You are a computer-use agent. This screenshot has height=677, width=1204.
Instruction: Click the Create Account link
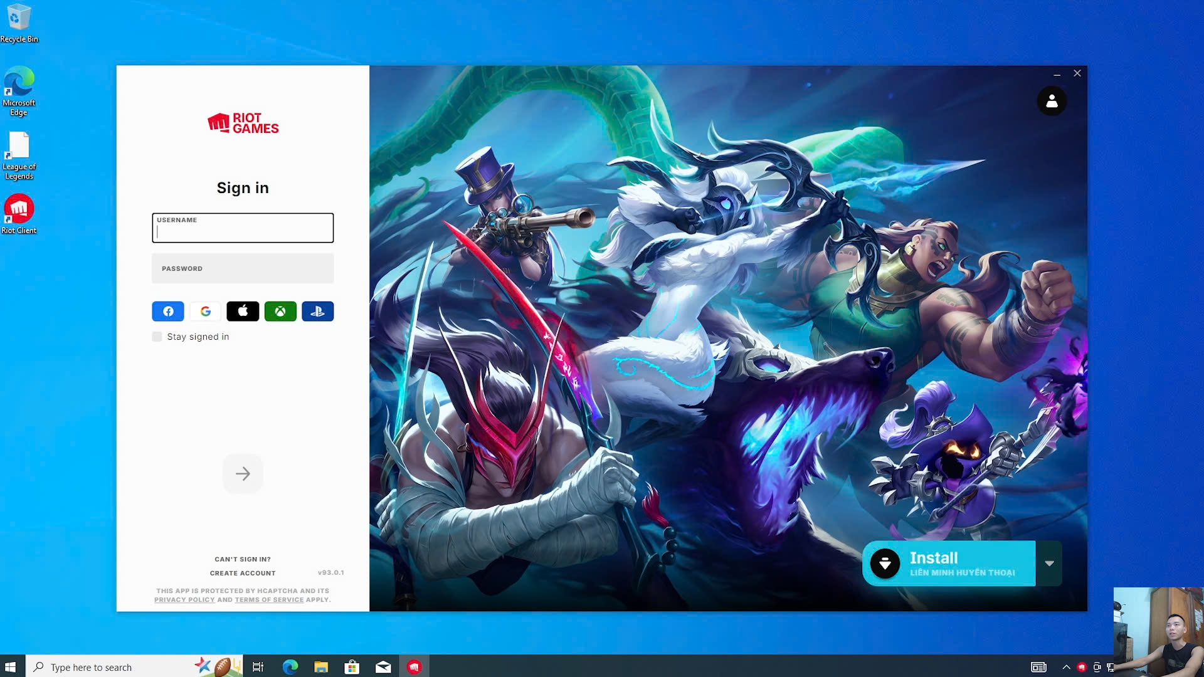[243, 573]
